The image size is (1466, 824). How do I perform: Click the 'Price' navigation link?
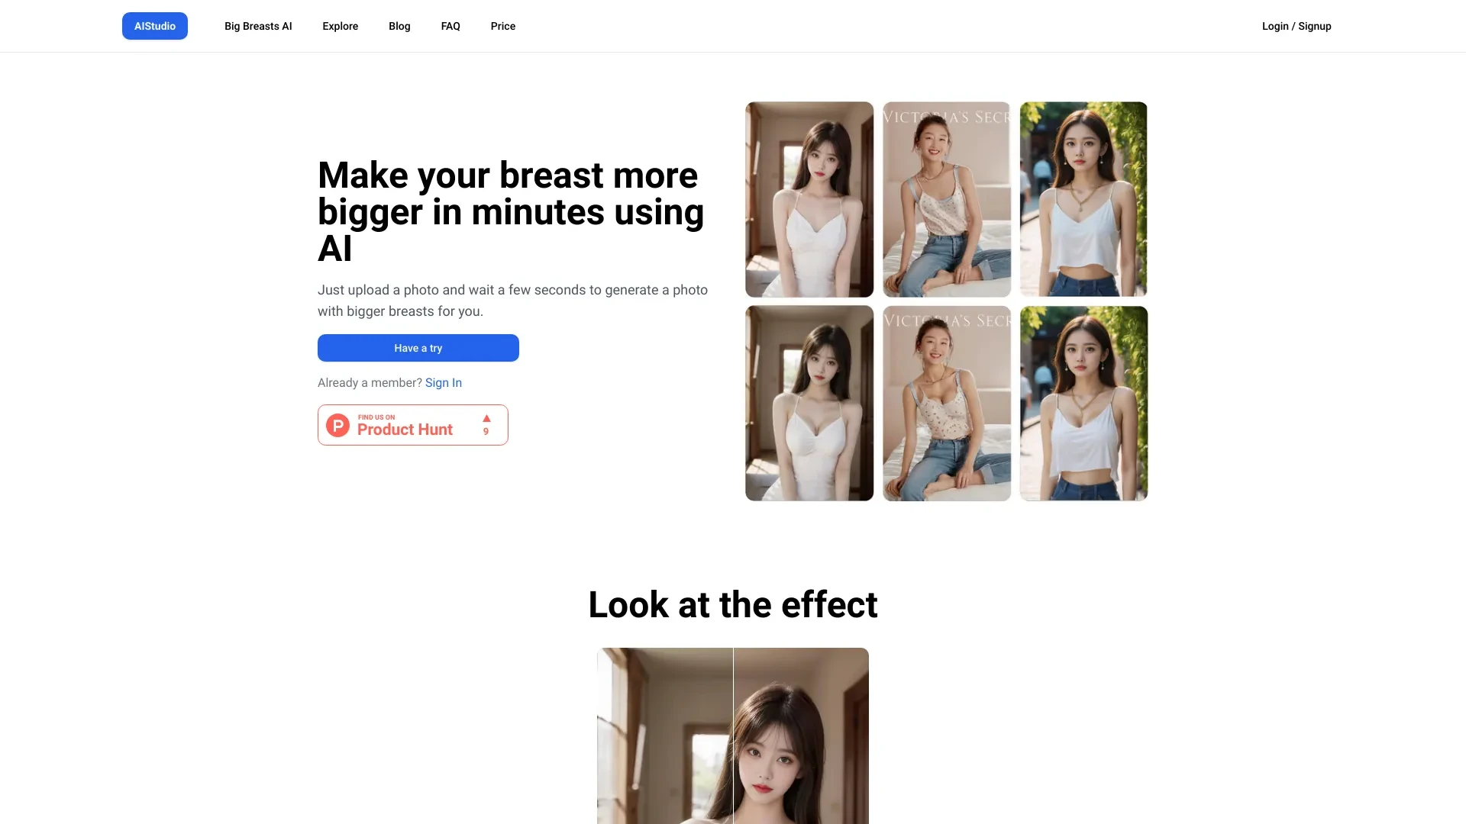pos(502,25)
